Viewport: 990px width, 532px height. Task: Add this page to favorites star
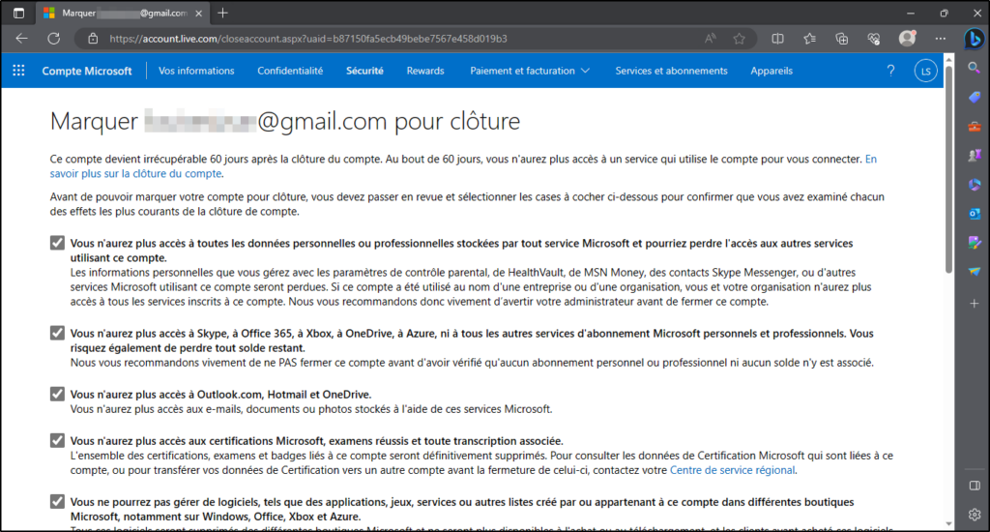740,39
